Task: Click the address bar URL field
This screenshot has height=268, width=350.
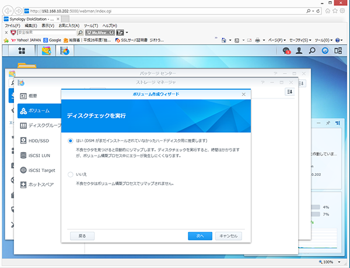Action: click(x=164, y=11)
